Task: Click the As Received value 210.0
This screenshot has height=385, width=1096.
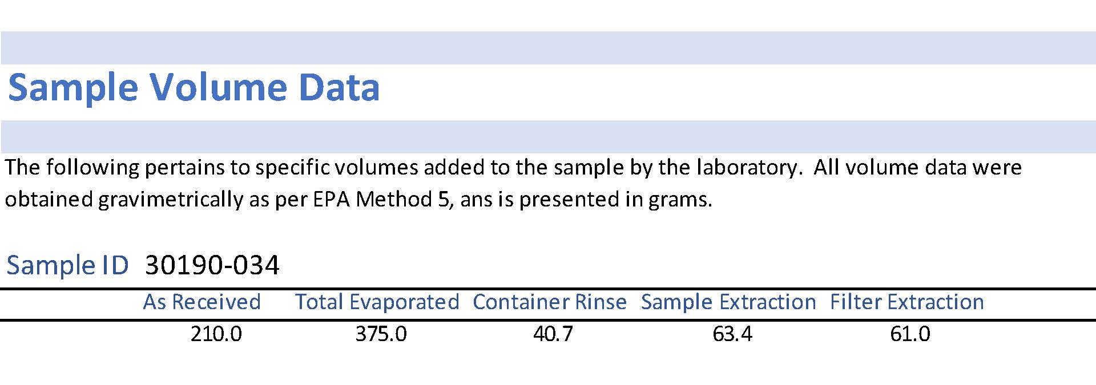Action: 216,334
